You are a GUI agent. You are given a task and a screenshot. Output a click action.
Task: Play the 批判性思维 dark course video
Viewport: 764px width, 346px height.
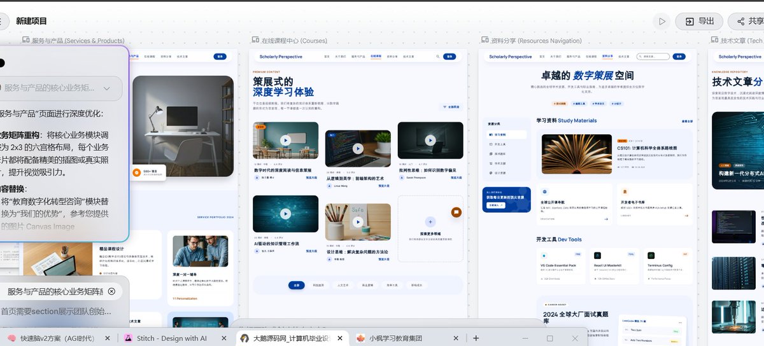click(x=430, y=141)
